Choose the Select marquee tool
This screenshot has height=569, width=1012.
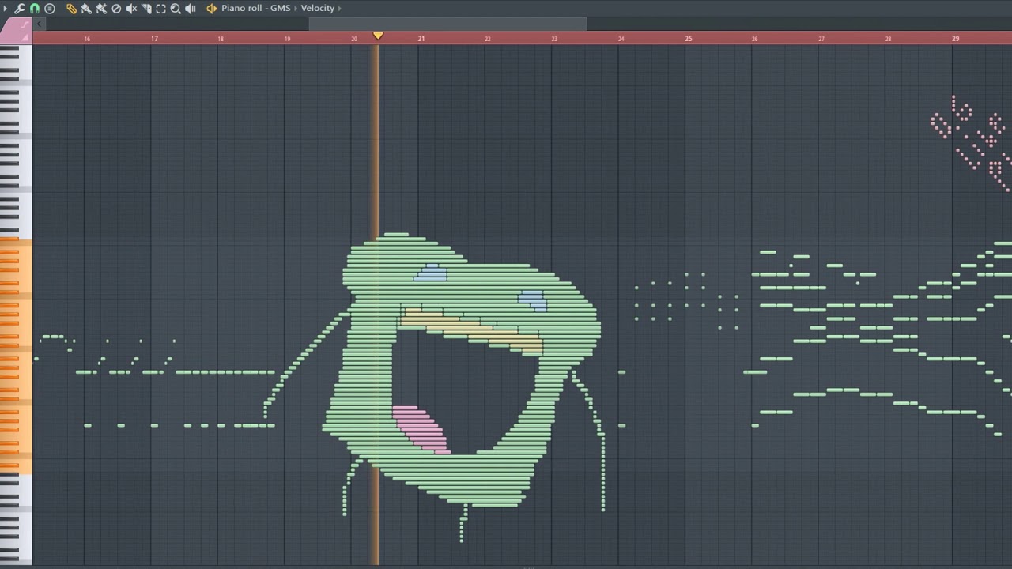coord(161,9)
